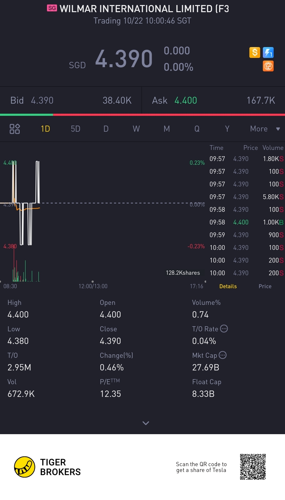Expand more stock stats with chevron
Screen dimensions: 285x500
tap(146, 423)
